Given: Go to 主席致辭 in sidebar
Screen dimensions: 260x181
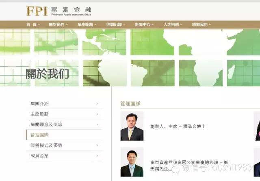Looking at the screenshot, I should [x=64, y=114].
